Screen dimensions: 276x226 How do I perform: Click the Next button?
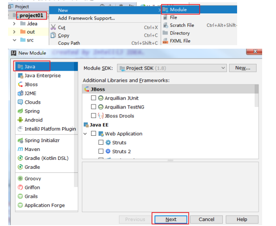click(x=171, y=219)
